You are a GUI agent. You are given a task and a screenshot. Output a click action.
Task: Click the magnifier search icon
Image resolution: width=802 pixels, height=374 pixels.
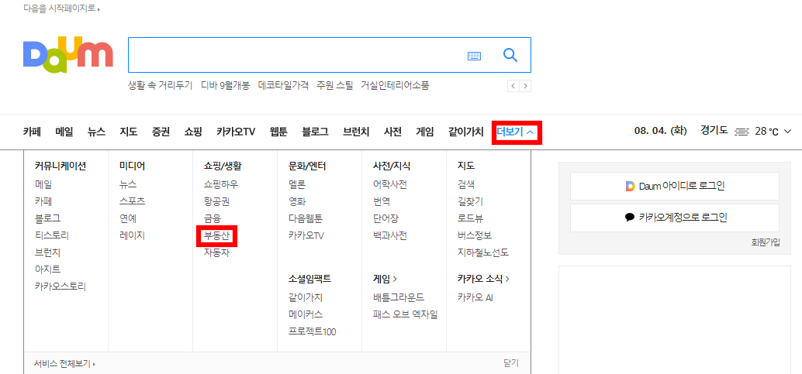point(510,55)
